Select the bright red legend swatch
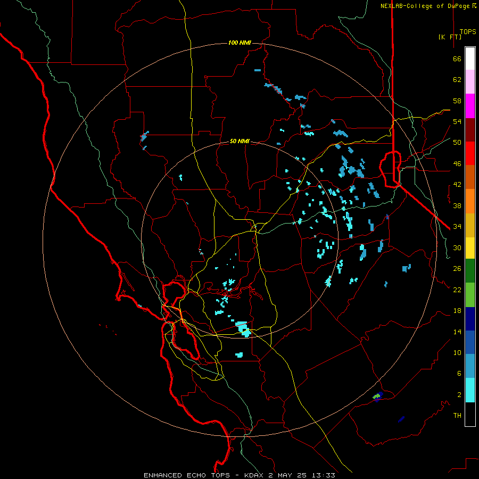This screenshot has width=479, height=479. pyautogui.click(x=470, y=153)
